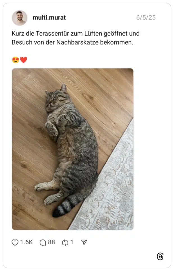This screenshot has width=174, height=271.
Task: Click the heart-eyes emoji in the post
Action: 16,60
